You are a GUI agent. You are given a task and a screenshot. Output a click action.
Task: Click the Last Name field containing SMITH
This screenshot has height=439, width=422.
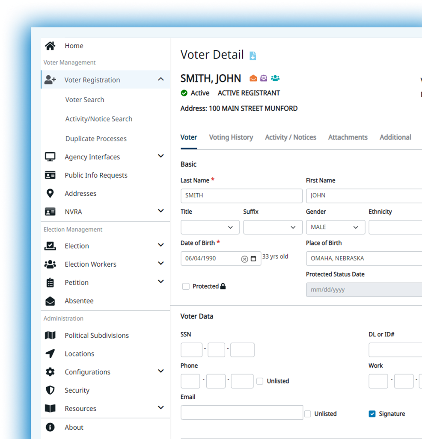(242, 196)
